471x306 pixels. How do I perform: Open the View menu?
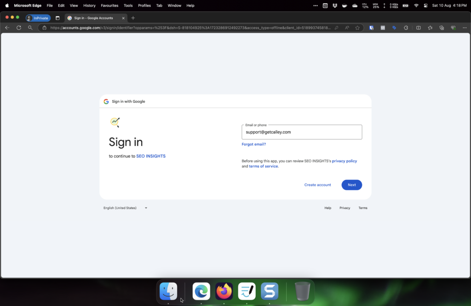pos(74,6)
